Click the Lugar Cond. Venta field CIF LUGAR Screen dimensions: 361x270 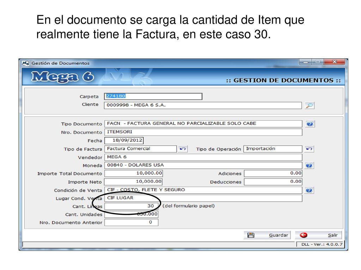coord(203,198)
